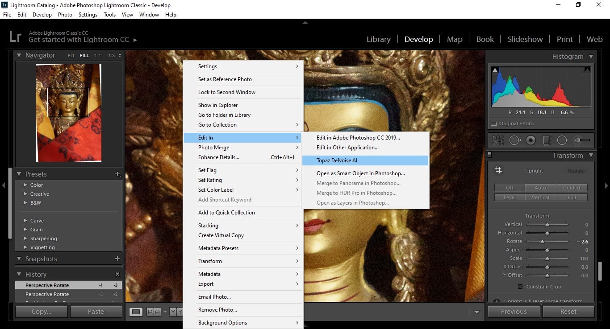Expand the Vignetting preset group
This screenshot has width=610, height=329.
pos(25,247)
